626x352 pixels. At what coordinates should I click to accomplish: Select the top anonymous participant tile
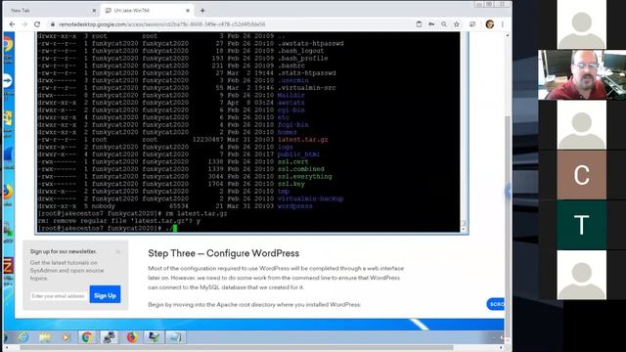coord(581,24)
